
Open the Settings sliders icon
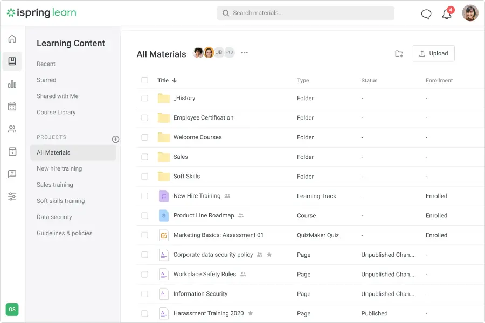[12, 196]
